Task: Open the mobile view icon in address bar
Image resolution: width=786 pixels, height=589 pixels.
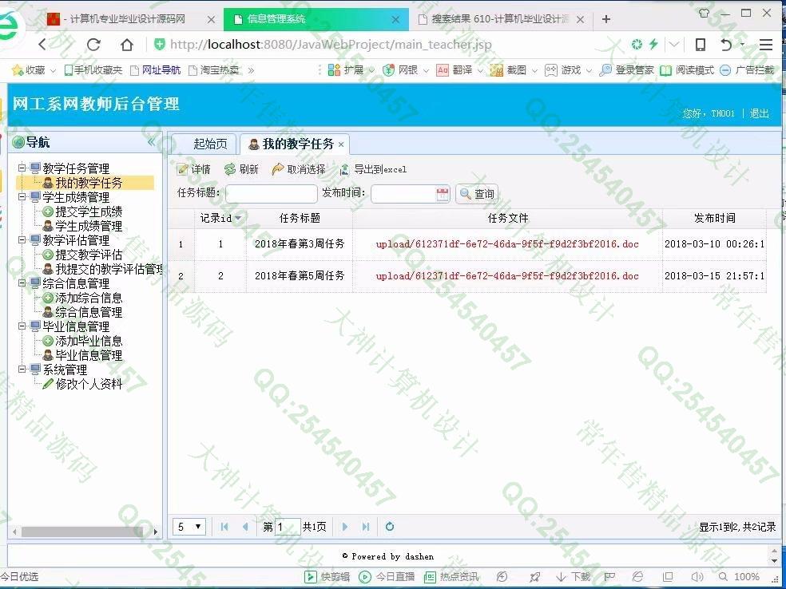Action: 701,45
